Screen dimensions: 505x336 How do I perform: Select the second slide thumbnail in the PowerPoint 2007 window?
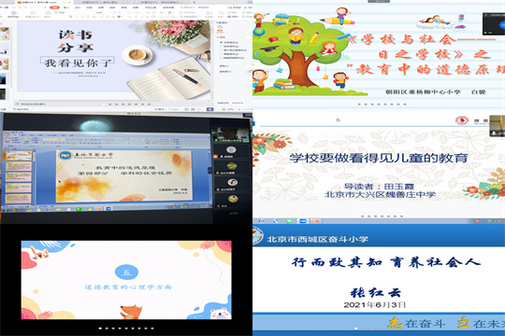click(x=18, y=167)
